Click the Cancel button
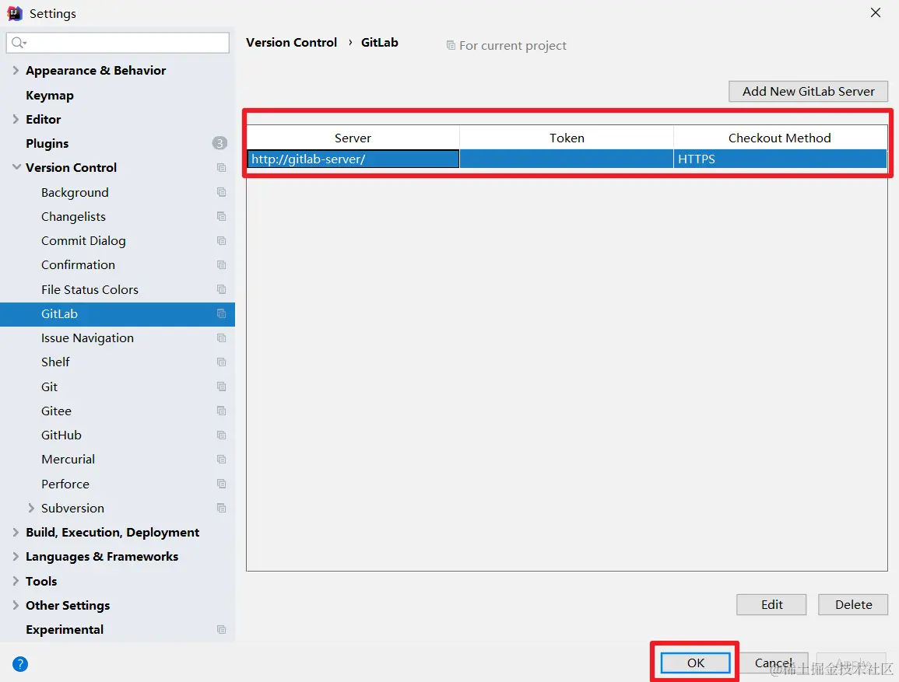 pyautogui.click(x=774, y=663)
